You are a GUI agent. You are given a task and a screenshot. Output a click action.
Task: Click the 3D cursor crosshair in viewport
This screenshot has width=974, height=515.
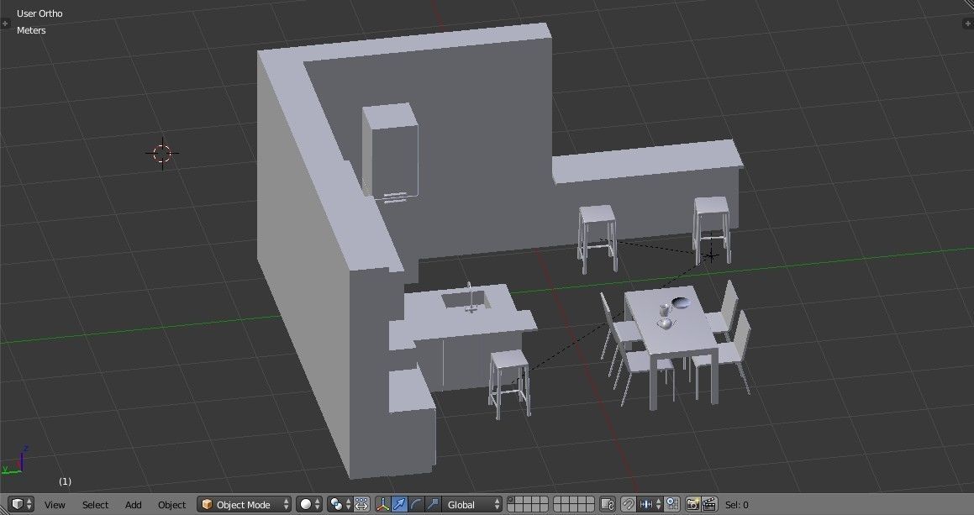(x=162, y=153)
